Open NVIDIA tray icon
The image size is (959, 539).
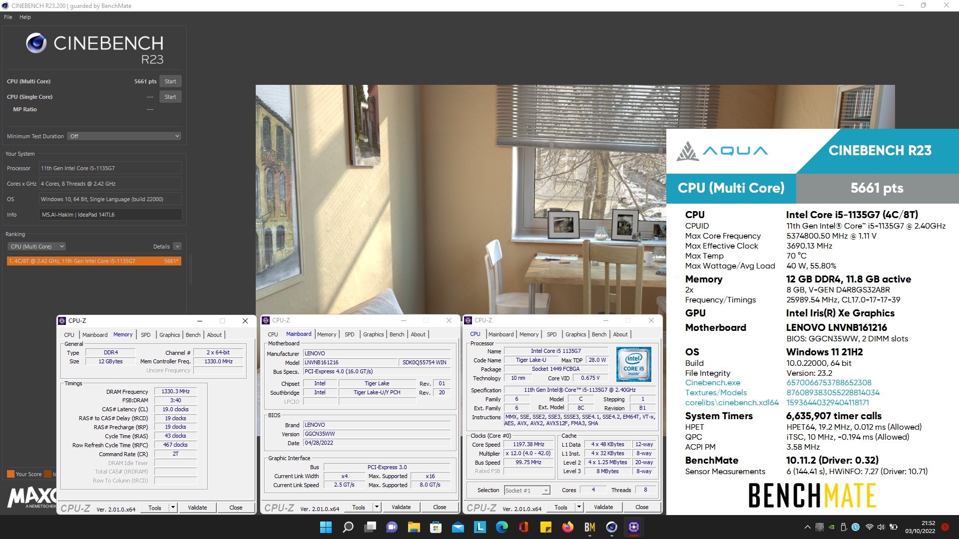click(x=832, y=527)
